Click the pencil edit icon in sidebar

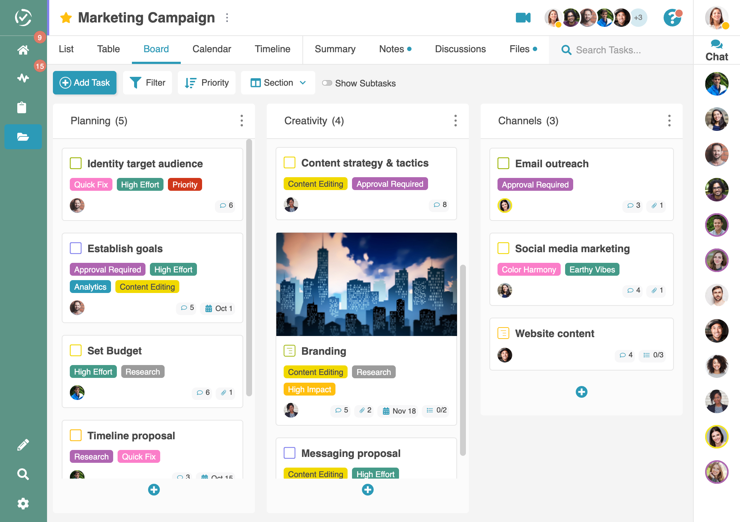click(23, 445)
